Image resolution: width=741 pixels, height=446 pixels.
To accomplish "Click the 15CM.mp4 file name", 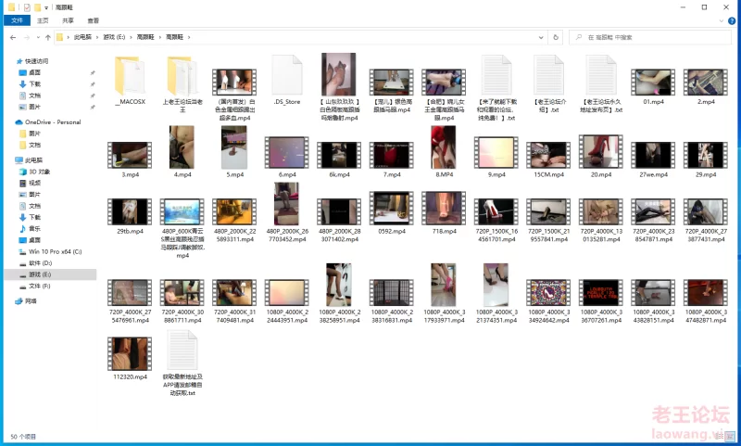I will (548, 174).
